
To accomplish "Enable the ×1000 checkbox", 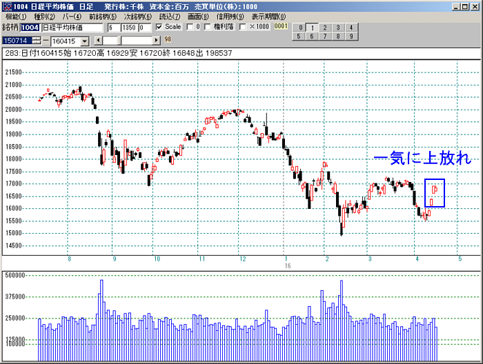I will point(242,27).
